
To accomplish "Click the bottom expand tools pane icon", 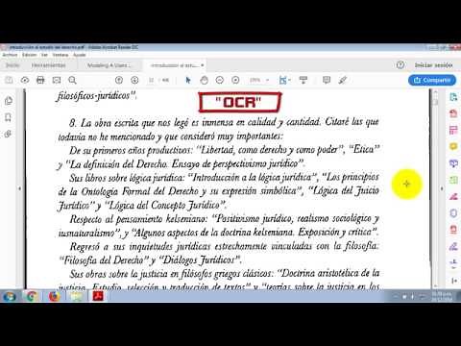I will click(x=453, y=281).
